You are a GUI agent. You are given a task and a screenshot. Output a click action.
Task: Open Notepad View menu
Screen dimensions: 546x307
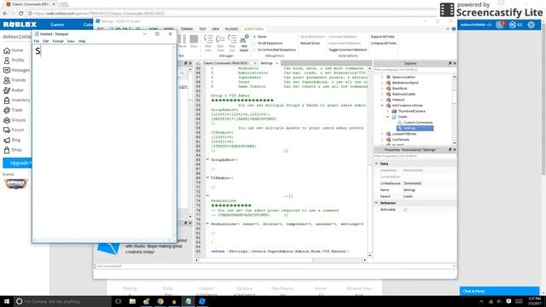click(71, 41)
